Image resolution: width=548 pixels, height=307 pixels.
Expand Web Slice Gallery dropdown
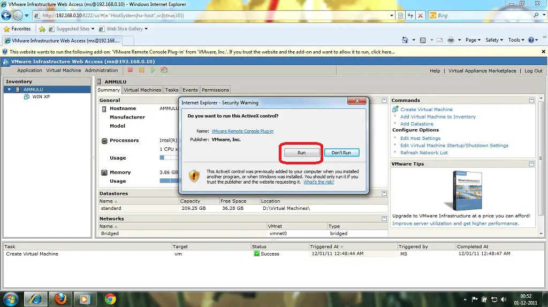[x=146, y=29]
